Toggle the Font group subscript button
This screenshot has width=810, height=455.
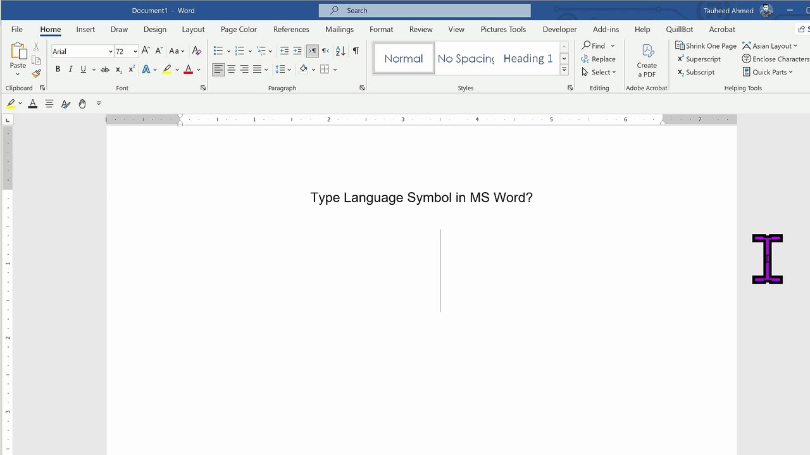(x=118, y=69)
